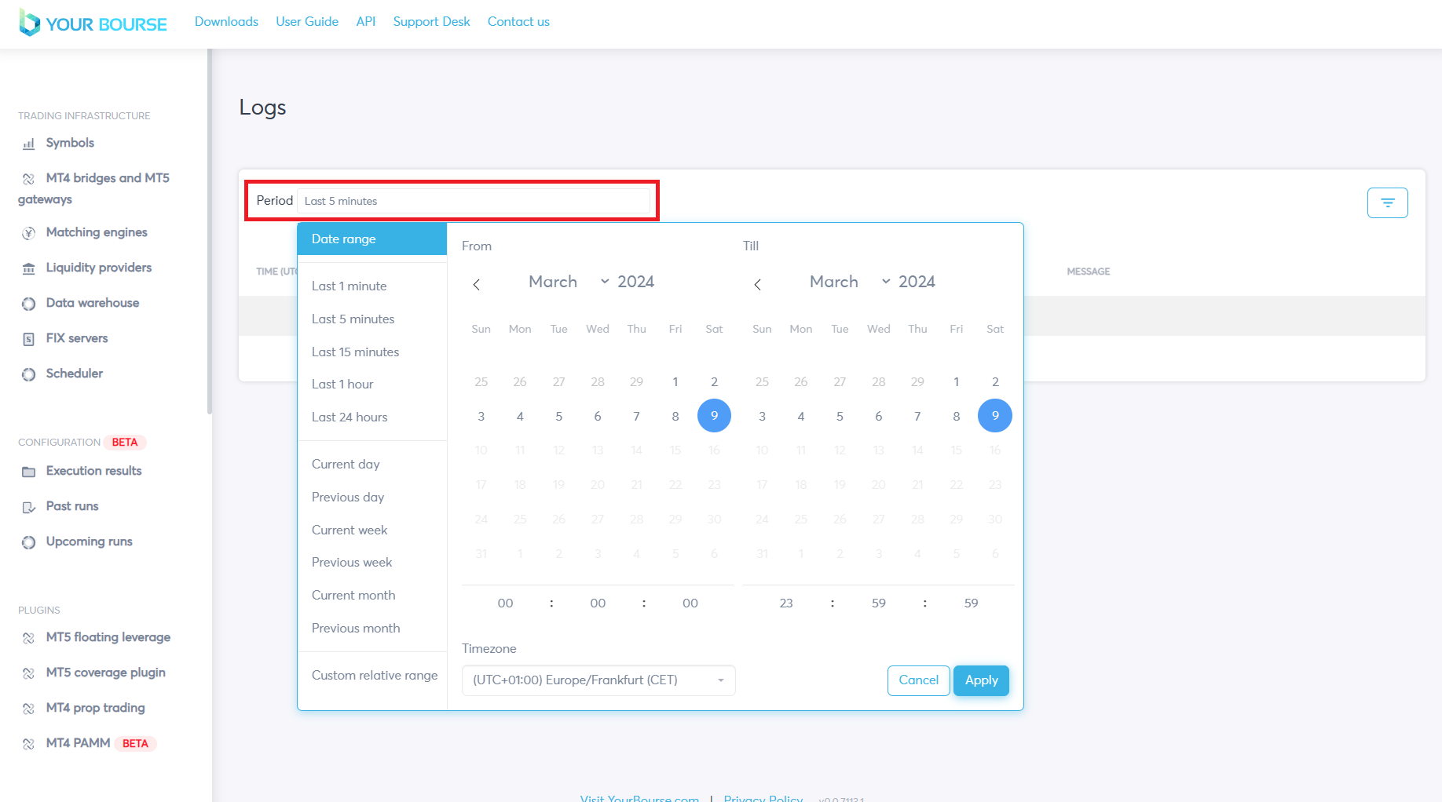The image size is (1442, 802).
Task: Click the FIX servers icon
Action: (x=29, y=339)
